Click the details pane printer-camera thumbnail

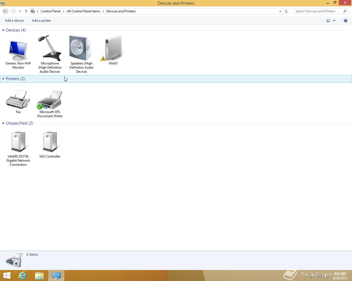[14, 260]
